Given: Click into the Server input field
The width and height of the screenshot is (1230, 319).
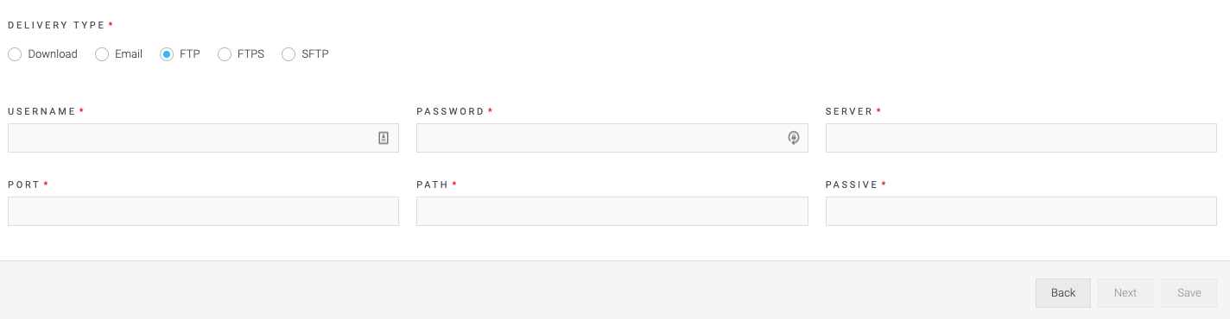Looking at the screenshot, I should coord(1021,138).
